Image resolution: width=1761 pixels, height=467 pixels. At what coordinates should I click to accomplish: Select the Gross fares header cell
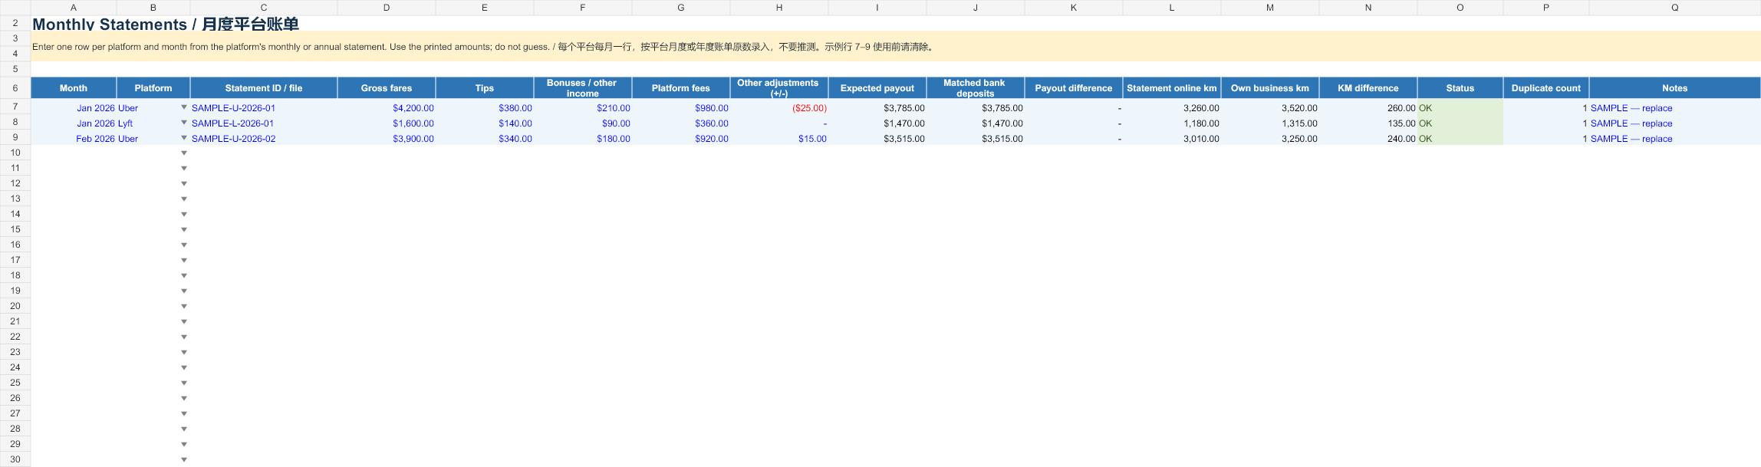[x=387, y=88]
